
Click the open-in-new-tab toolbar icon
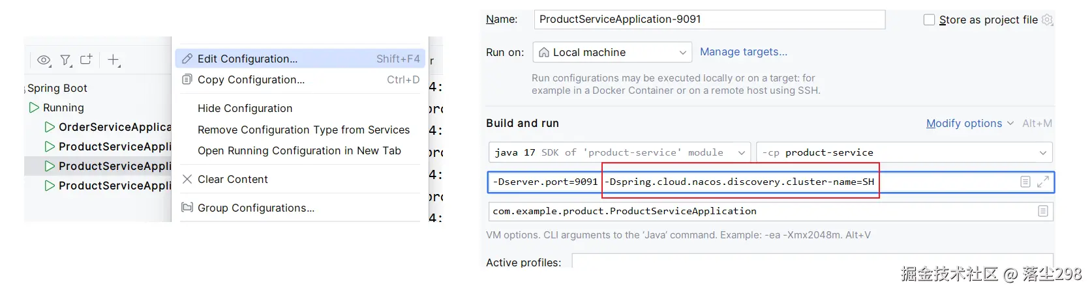coord(86,60)
